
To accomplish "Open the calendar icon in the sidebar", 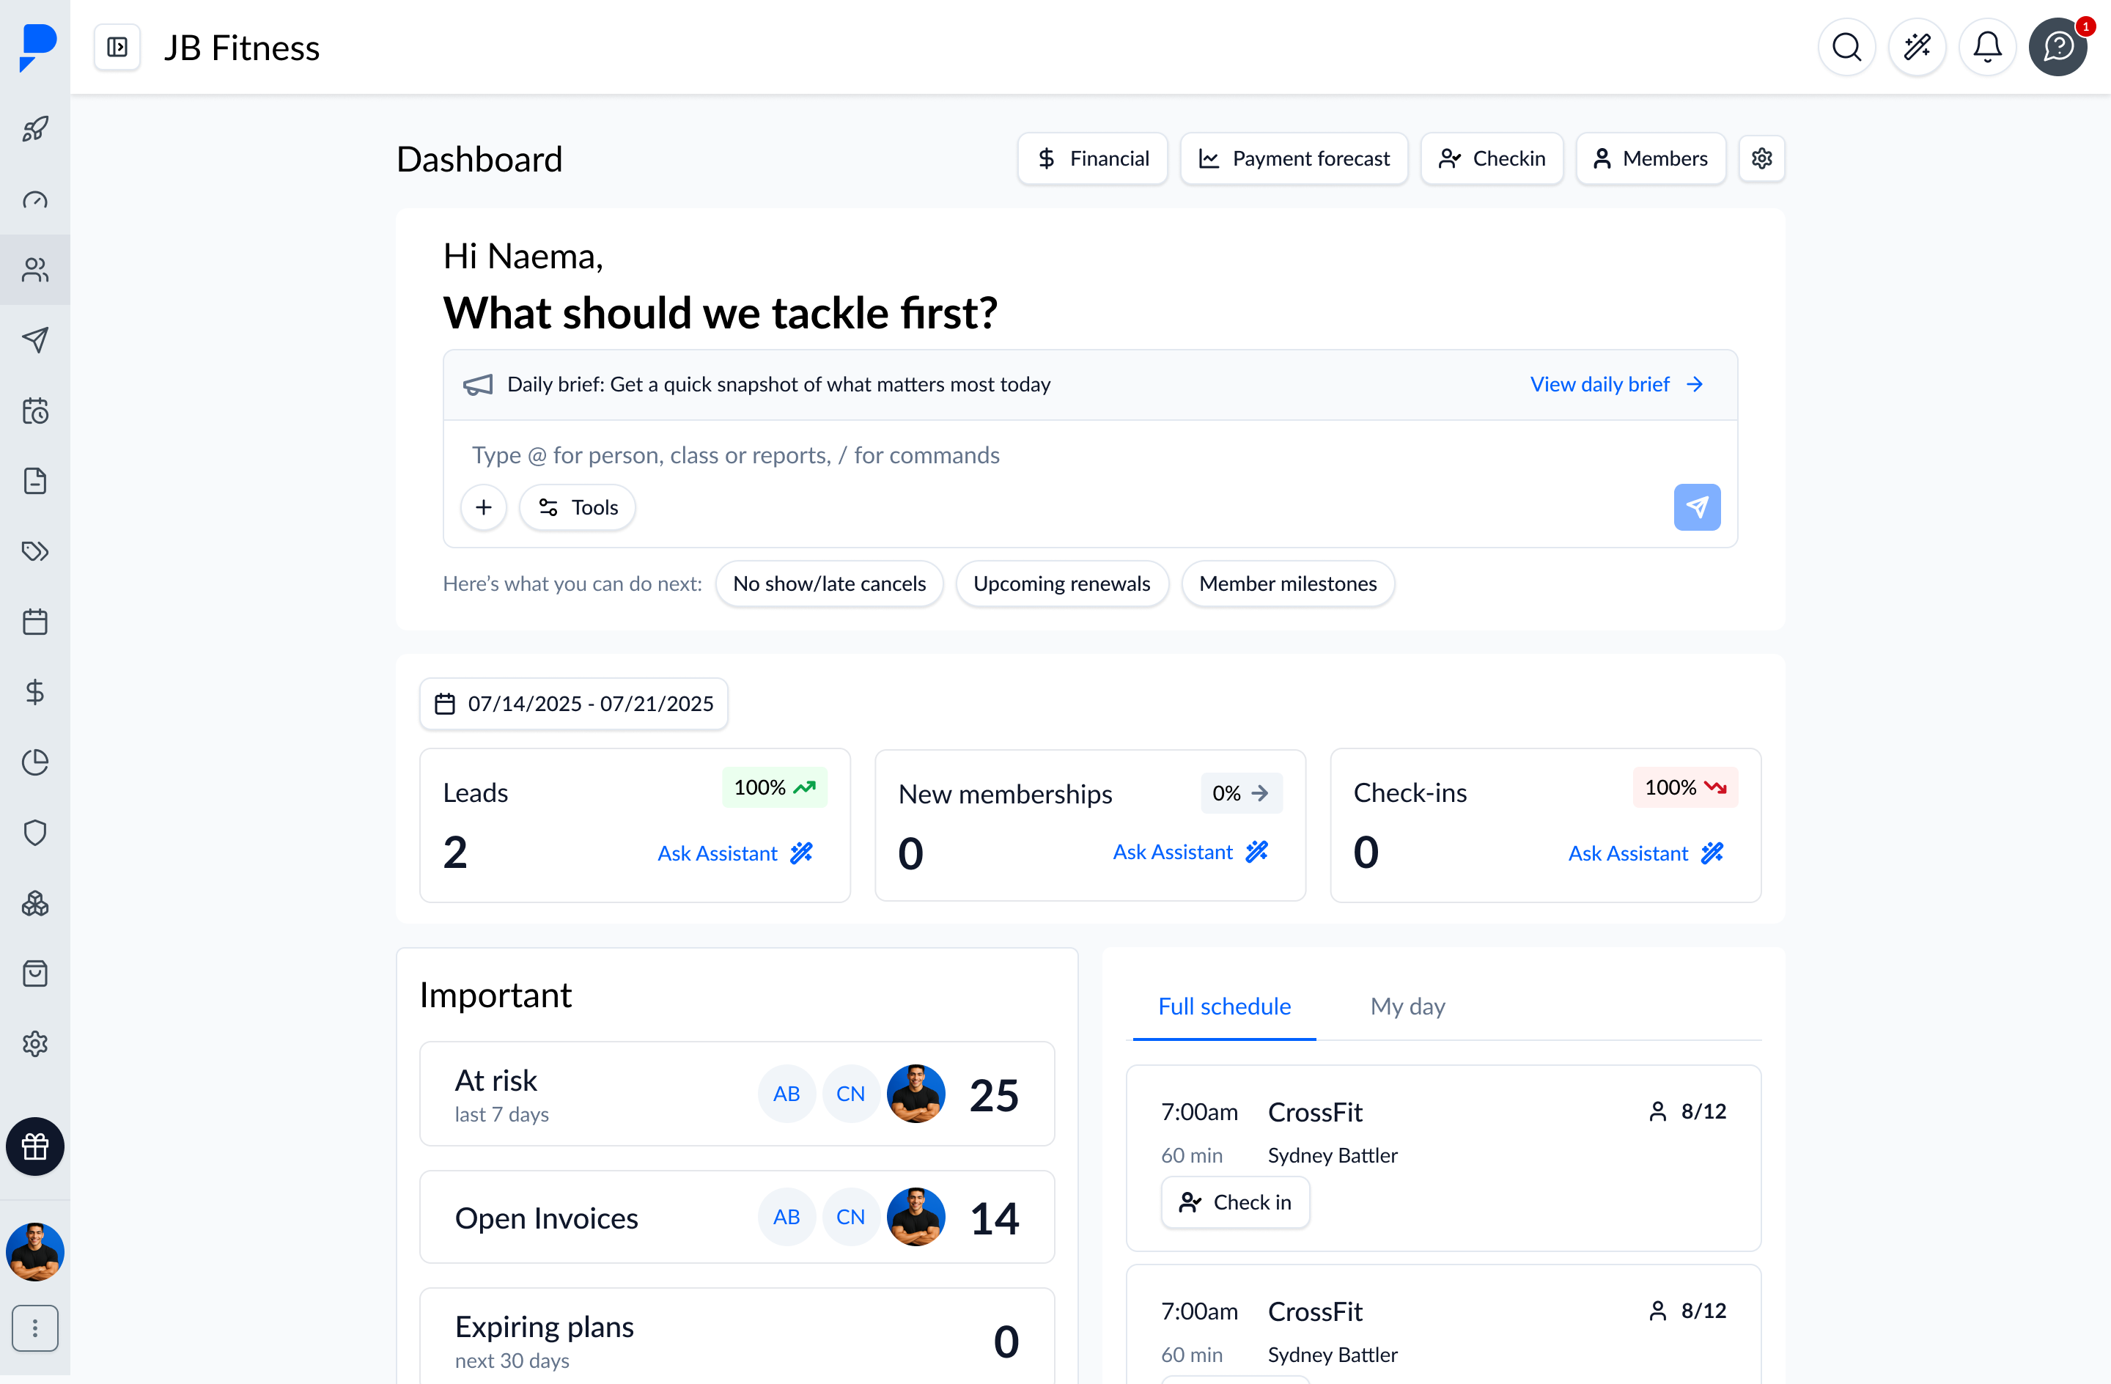I will [35, 622].
